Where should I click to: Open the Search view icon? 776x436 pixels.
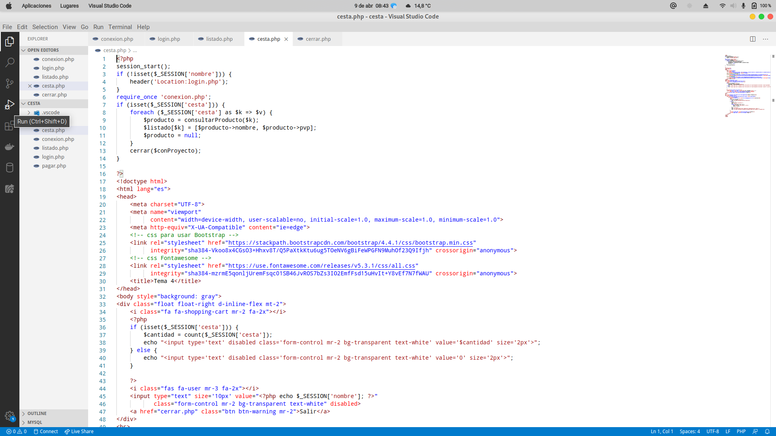pos(10,63)
